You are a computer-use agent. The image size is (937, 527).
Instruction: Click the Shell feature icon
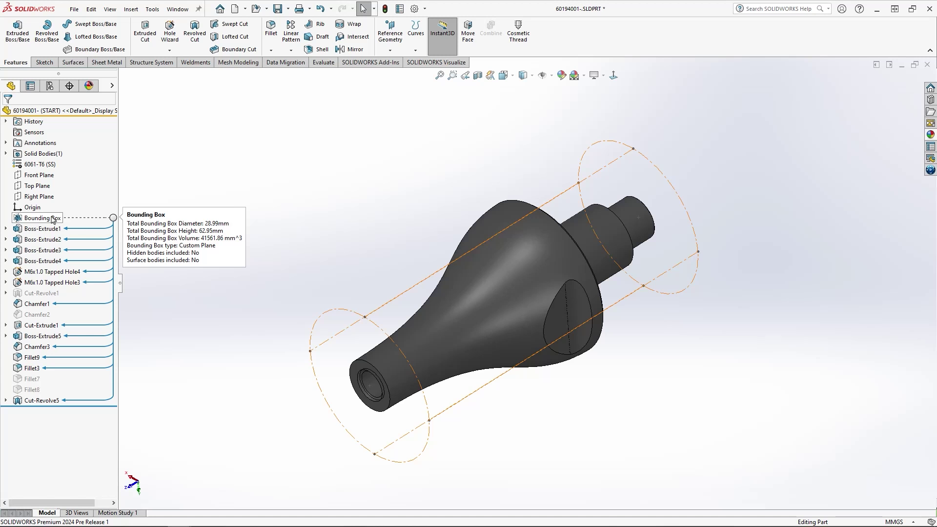[x=308, y=49]
